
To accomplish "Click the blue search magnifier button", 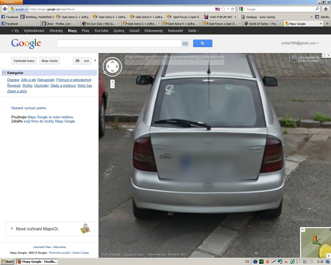I will [x=202, y=43].
